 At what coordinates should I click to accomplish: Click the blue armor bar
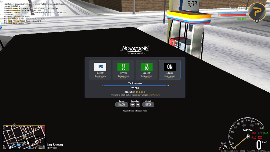[232, 13]
